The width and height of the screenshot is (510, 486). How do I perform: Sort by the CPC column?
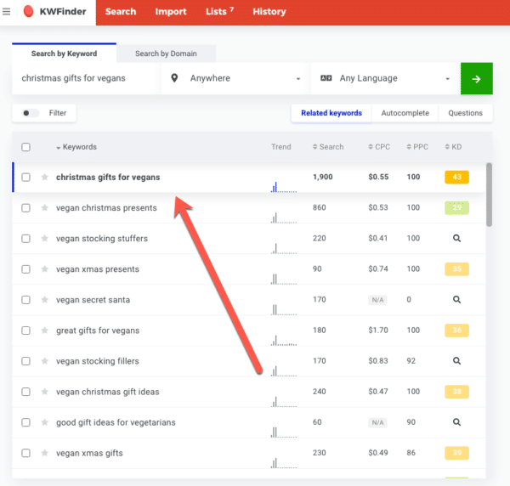pyautogui.click(x=379, y=147)
